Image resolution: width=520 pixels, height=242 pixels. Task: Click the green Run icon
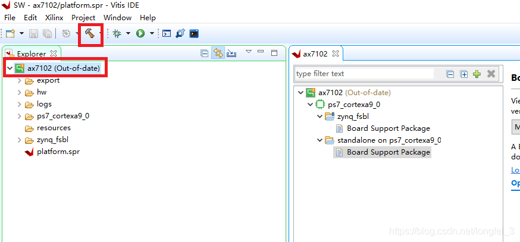[x=140, y=33]
